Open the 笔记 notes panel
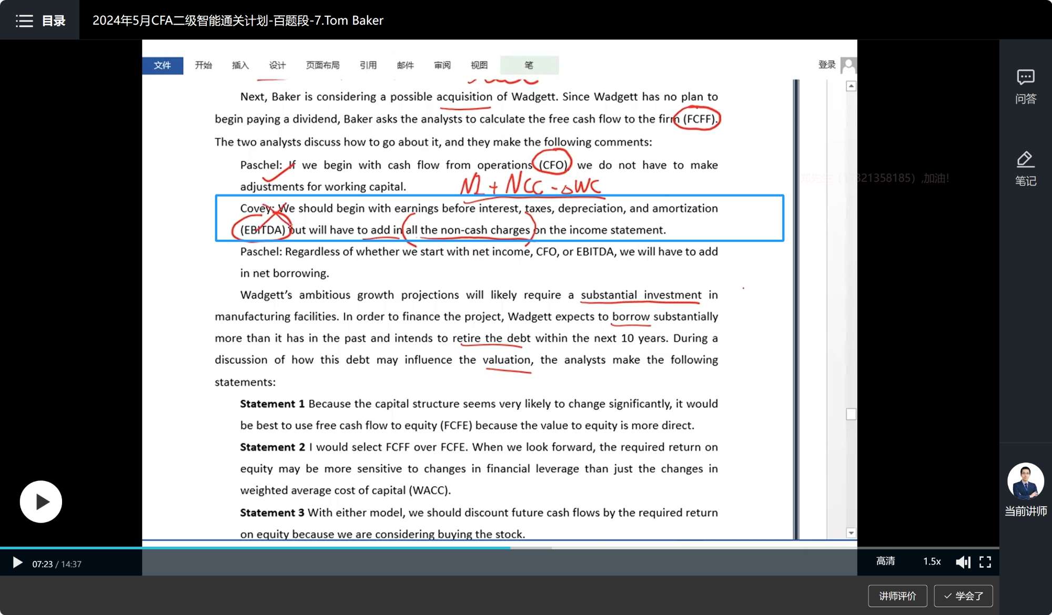1052x615 pixels. point(1025,169)
